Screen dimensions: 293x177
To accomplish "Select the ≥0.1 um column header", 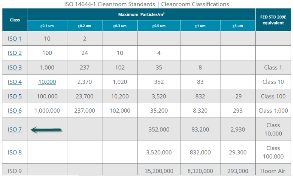I will point(47,26).
